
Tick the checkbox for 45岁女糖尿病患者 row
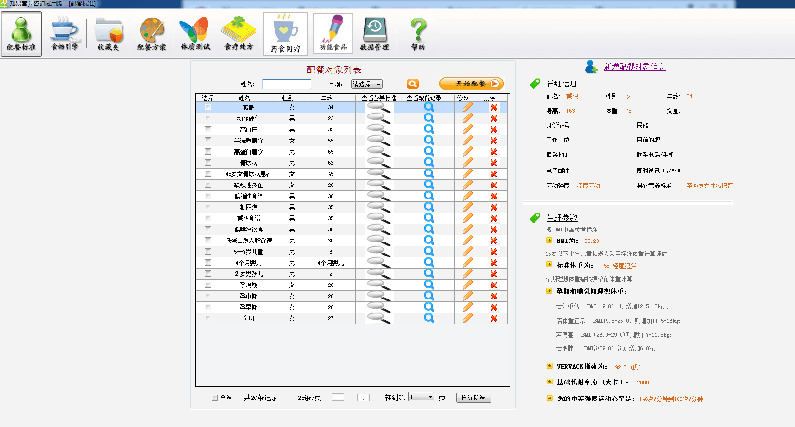208,174
